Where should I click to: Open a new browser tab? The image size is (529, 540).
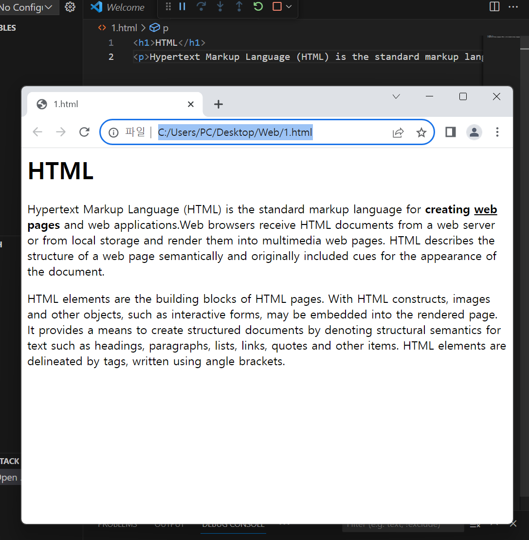click(218, 104)
